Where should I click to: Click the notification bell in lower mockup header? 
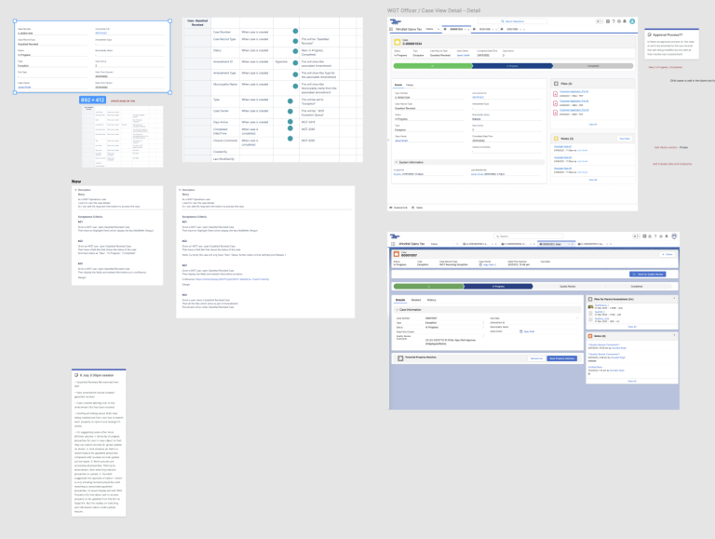pyautogui.click(x=667, y=236)
